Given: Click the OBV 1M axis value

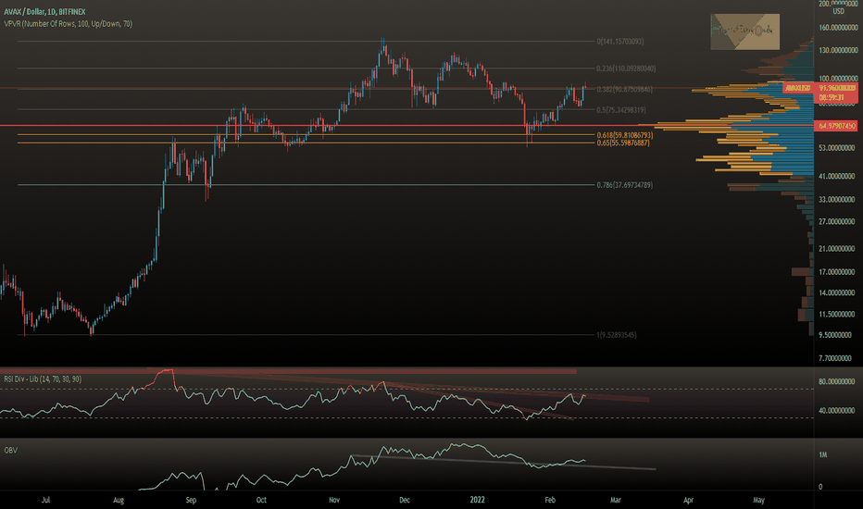Looking at the screenshot, I should click(x=823, y=454).
